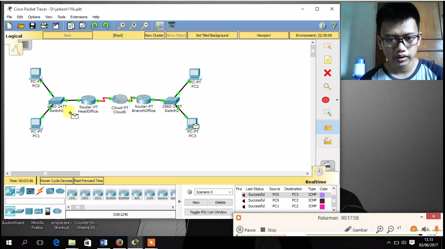Select the Security subcategory
445x249 pixels.
point(48,211)
